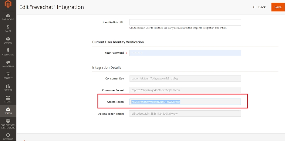Open the Reports bar chart icon
The image size is (287, 141).
[x=8, y=86]
